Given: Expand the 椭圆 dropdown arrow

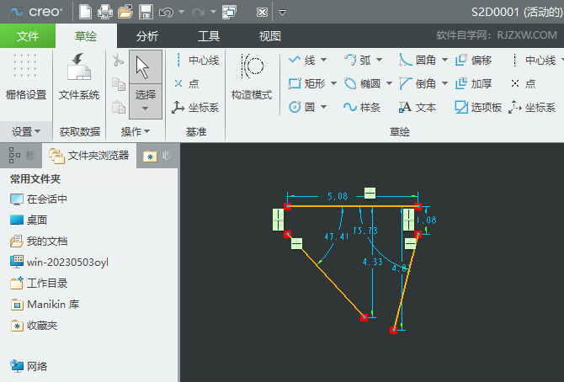Looking at the screenshot, I should (389, 84).
